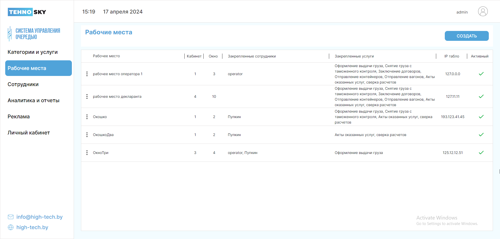Open three-dot menu for ОкошкоДва row

pyautogui.click(x=87, y=135)
